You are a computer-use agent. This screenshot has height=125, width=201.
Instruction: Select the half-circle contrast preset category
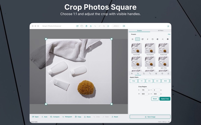point(158,39)
